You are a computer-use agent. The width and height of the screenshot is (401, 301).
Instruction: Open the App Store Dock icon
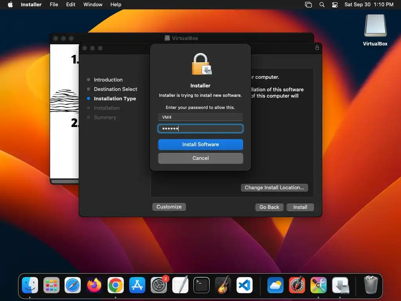pos(137,285)
